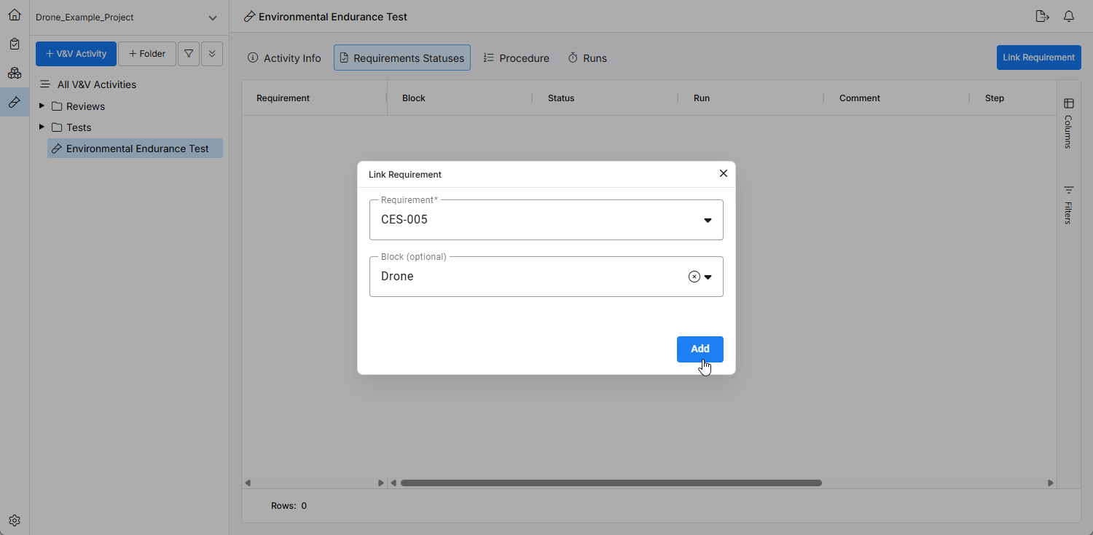Click the collapse-all double chevron icon
The height and width of the screenshot is (535, 1093).
pos(212,54)
